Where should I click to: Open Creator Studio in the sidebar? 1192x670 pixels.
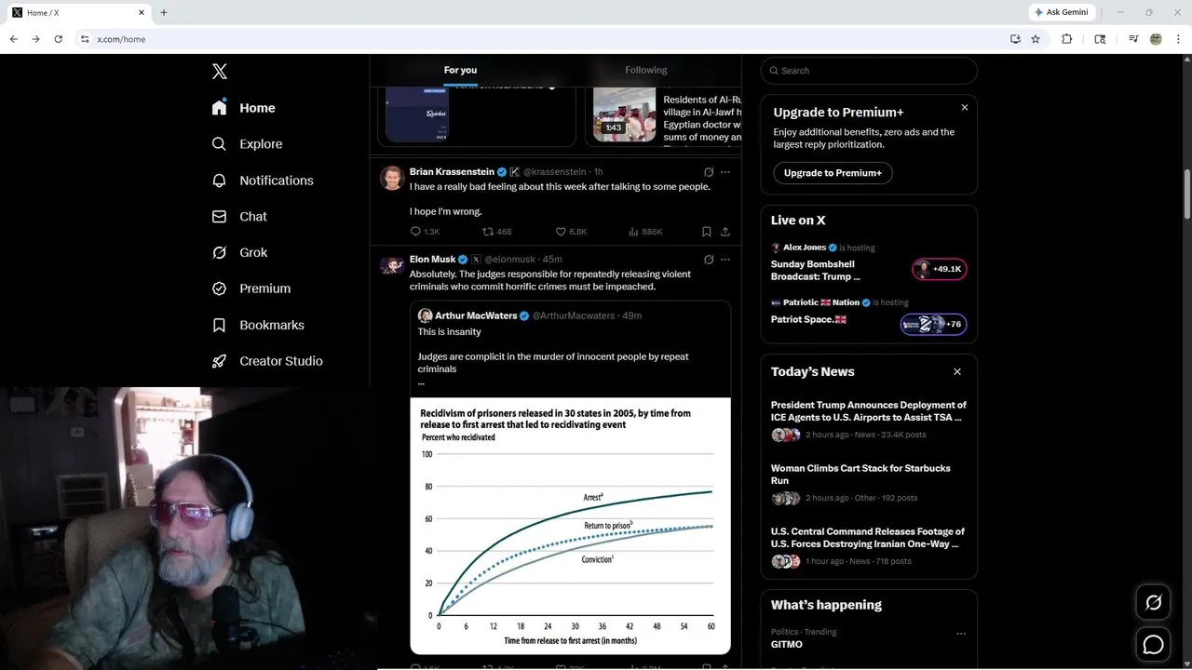tap(267, 361)
